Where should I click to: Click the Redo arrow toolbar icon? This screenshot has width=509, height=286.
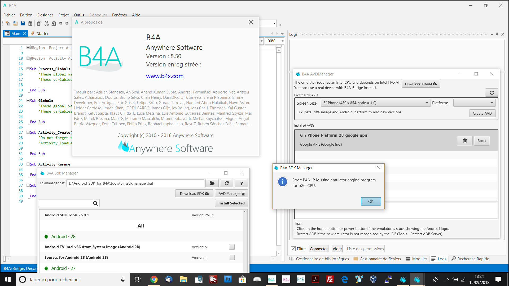[x=67, y=23]
